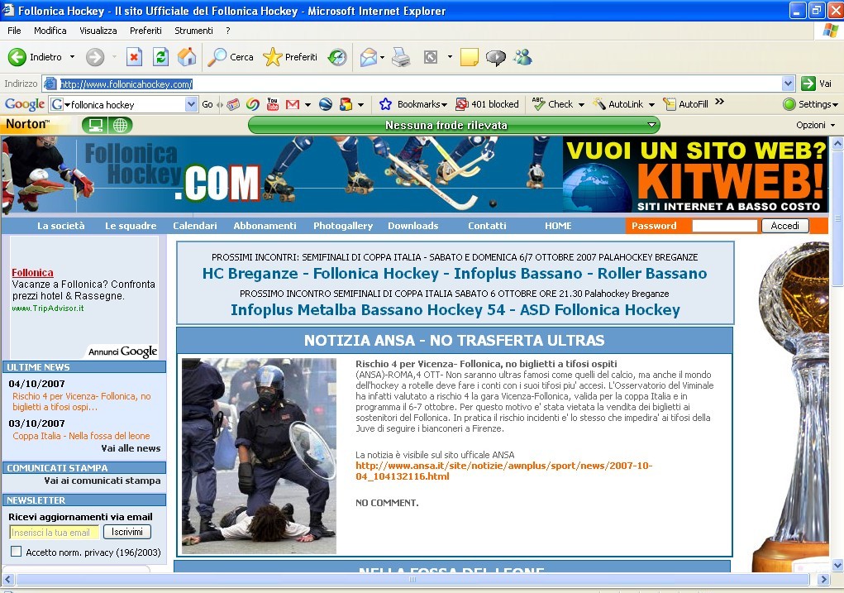Screen dimensions: 844x593
Task: Open the Home page icon
Action: tap(187, 56)
